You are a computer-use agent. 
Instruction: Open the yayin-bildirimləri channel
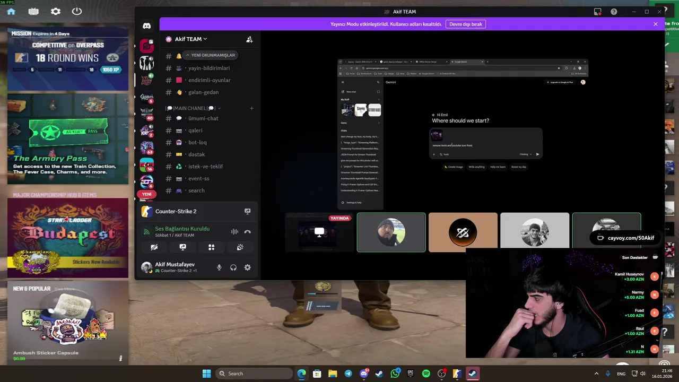[208, 68]
